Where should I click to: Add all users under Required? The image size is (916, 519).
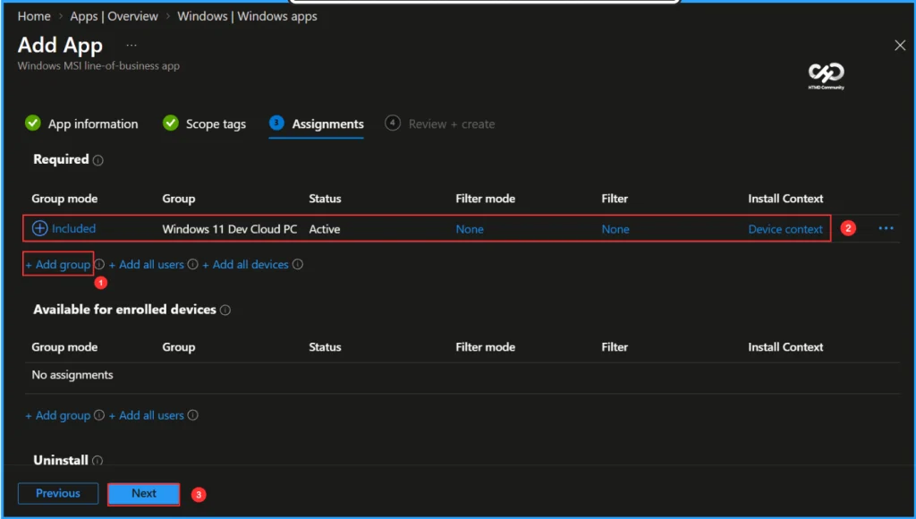pos(147,264)
